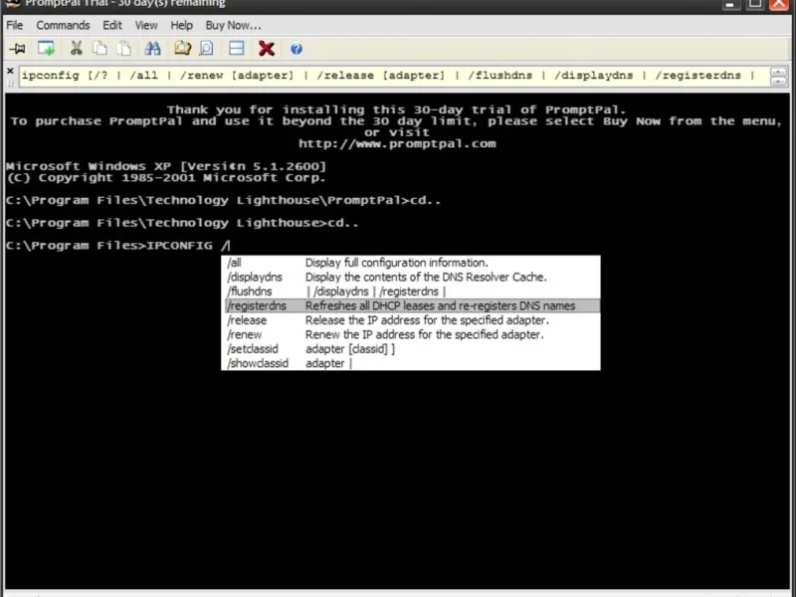796x597 pixels.
Task: Click the Buy Now menu item
Action: click(233, 26)
